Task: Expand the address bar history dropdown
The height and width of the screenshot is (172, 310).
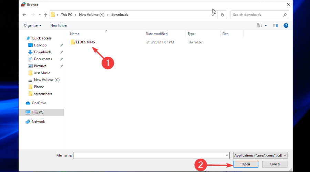Action: click(x=213, y=15)
